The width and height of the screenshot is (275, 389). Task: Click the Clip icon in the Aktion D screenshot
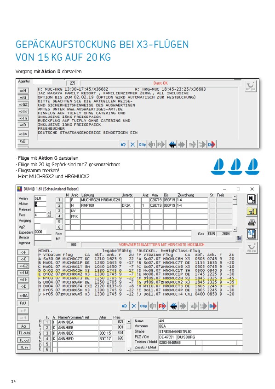point(142,145)
